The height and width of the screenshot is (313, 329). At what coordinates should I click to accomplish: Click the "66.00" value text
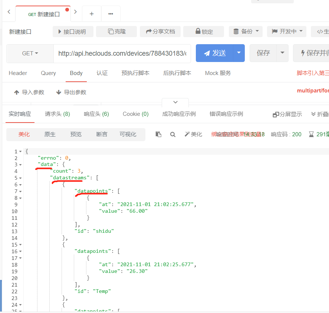click(x=137, y=211)
